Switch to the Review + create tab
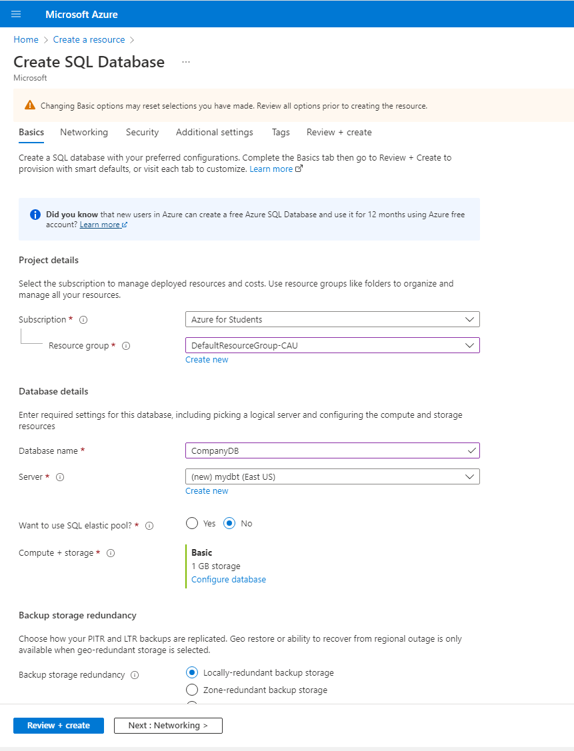Screen dimensions: 574x751 (x=339, y=132)
